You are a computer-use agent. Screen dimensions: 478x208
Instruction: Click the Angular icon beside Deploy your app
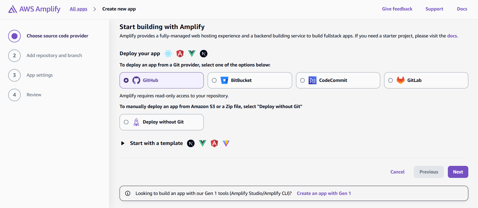click(x=180, y=54)
